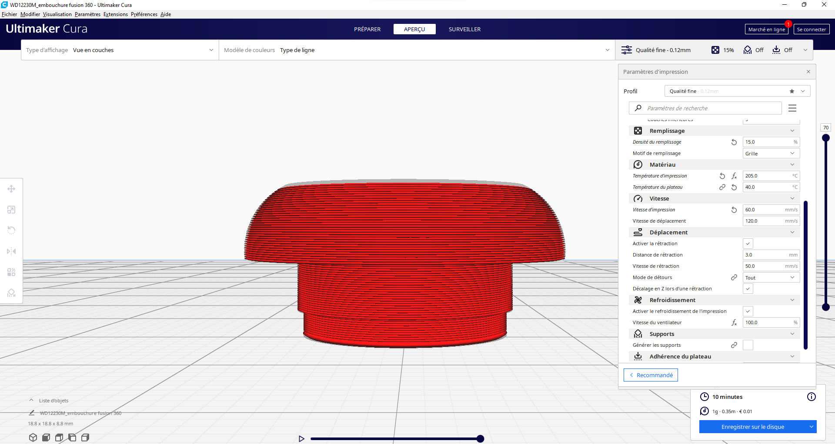Open the Préférences menu
Image resolution: width=835 pixels, height=444 pixels.
(x=144, y=14)
